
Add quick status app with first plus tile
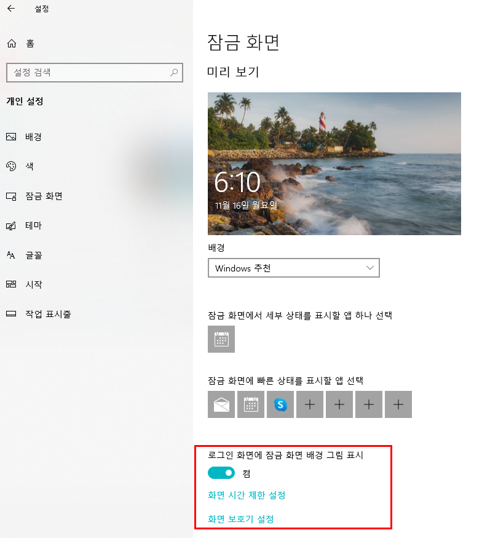pyautogui.click(x=310, y=404)
